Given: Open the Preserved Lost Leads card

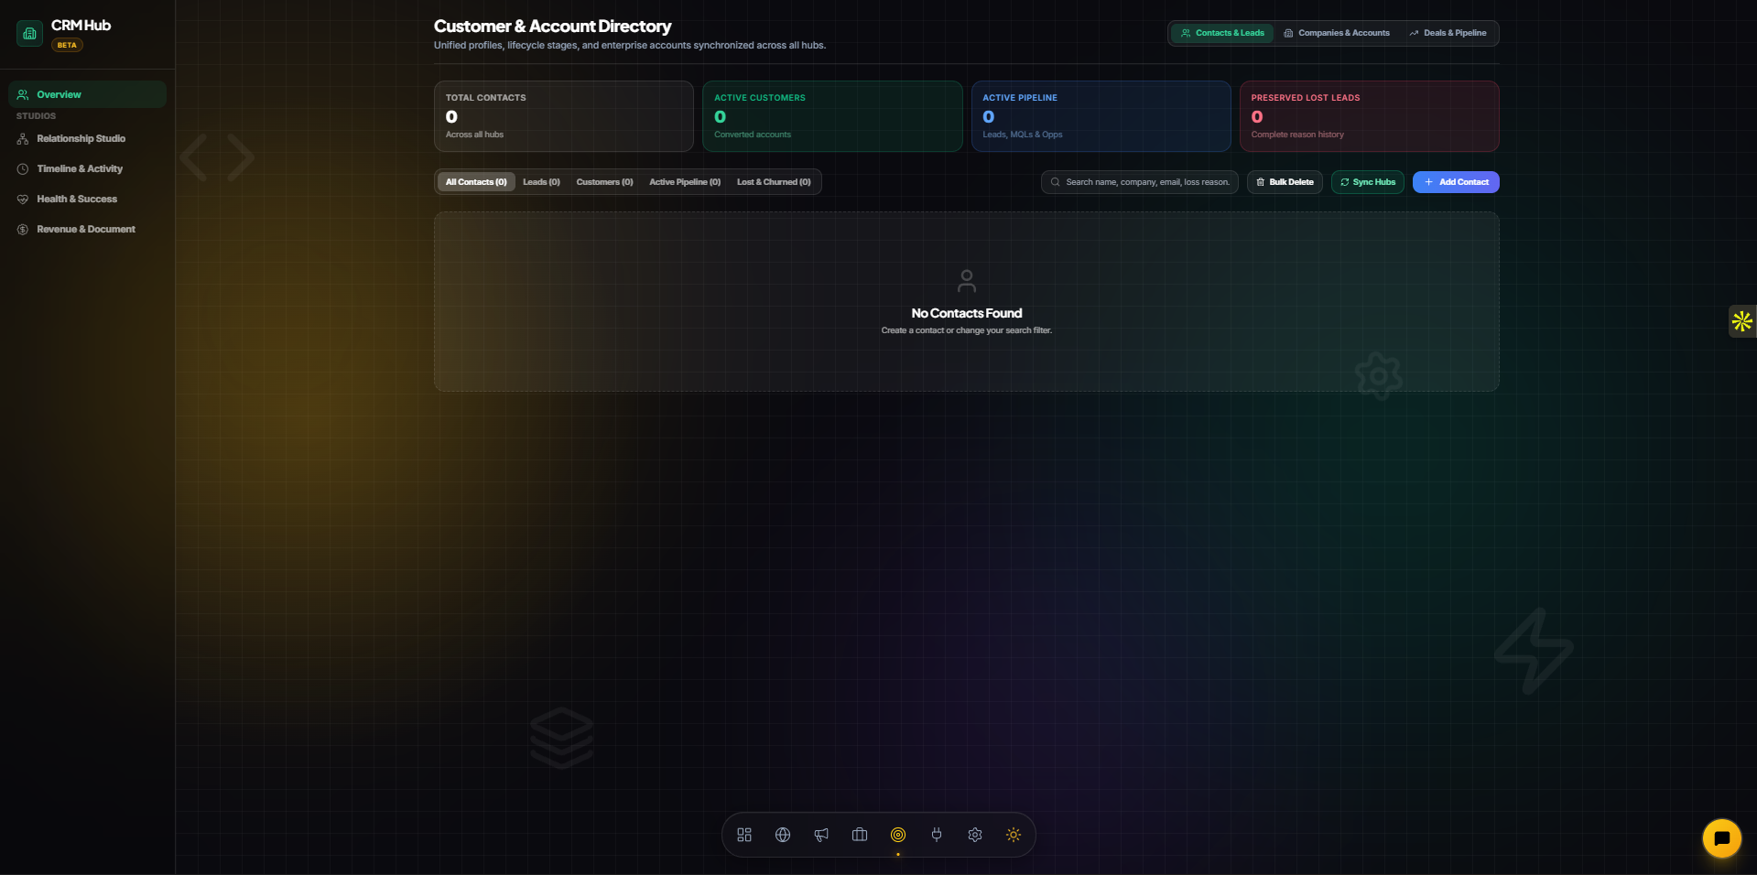Looking at the screenshot, I should [1369, 116].
